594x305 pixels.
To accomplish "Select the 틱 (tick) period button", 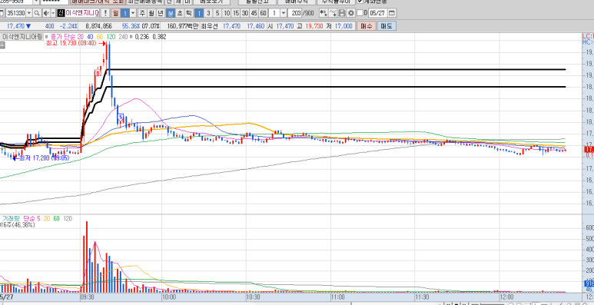I will [x=189, y=13].
